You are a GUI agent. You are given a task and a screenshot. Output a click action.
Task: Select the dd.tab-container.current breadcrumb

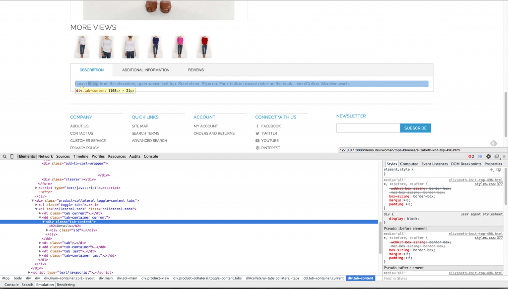323,278
